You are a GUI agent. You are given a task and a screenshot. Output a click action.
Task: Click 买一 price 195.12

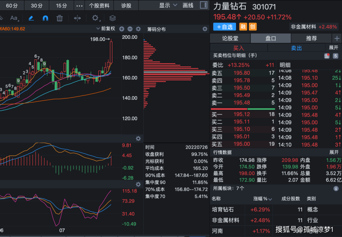pyautogui.click(x=242, y=114)
